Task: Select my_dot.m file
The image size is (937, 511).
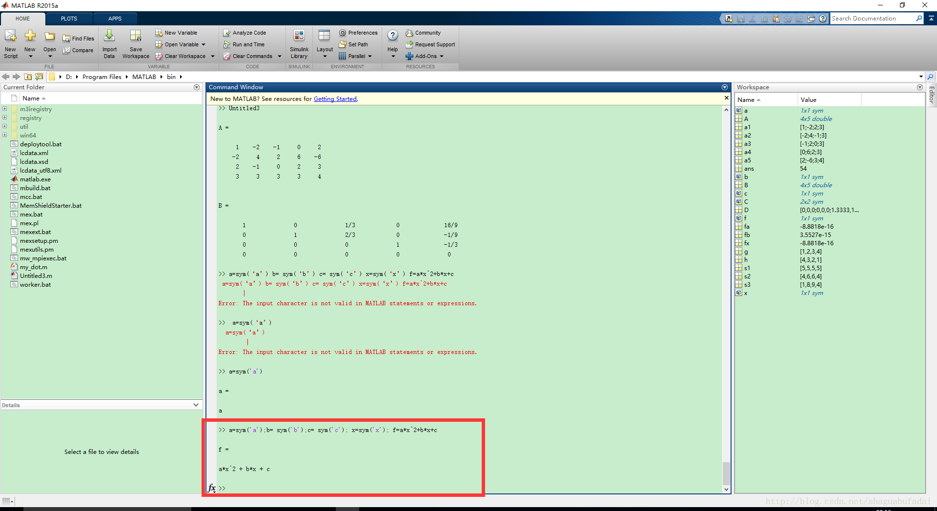Action: pos(33,267)
